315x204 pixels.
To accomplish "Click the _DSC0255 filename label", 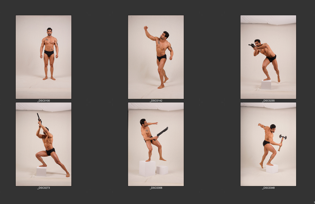I will click(x=268, y=101).
